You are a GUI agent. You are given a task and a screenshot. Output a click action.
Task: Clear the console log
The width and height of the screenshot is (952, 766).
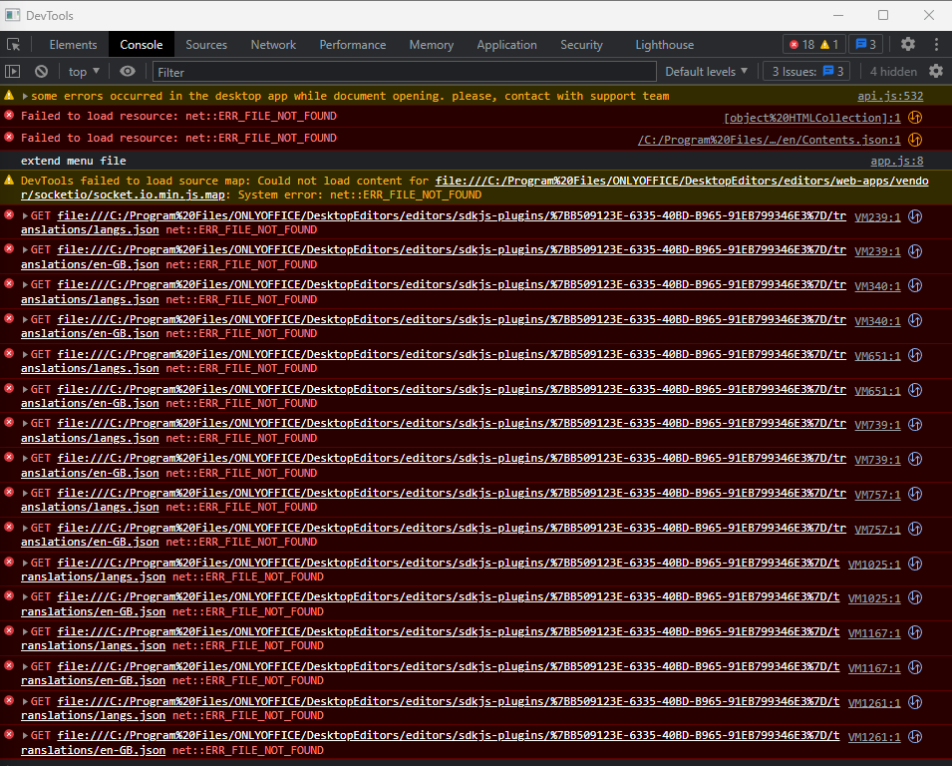coord(41,72)
